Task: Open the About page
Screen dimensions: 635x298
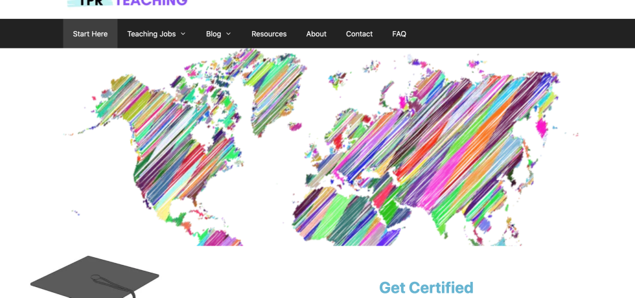Action: [316, 34]
